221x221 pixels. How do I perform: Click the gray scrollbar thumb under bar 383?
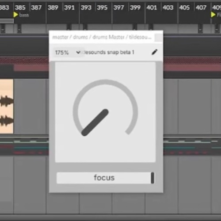tap(7, 21)
